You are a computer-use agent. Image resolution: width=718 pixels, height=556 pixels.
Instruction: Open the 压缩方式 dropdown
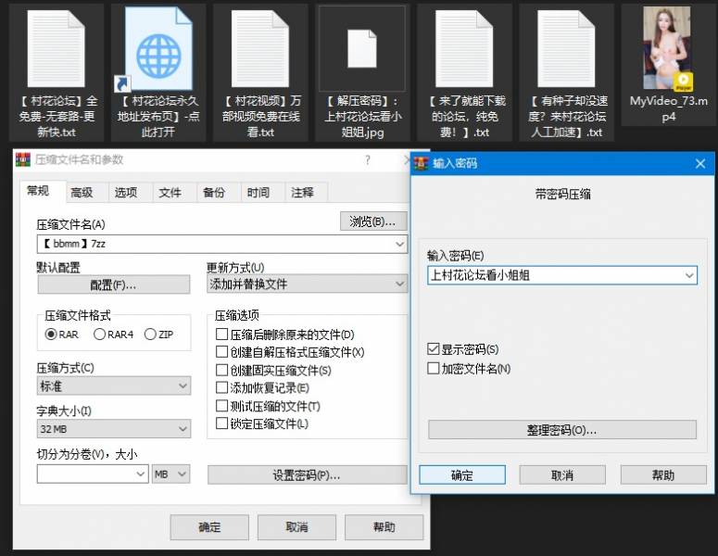114,386
